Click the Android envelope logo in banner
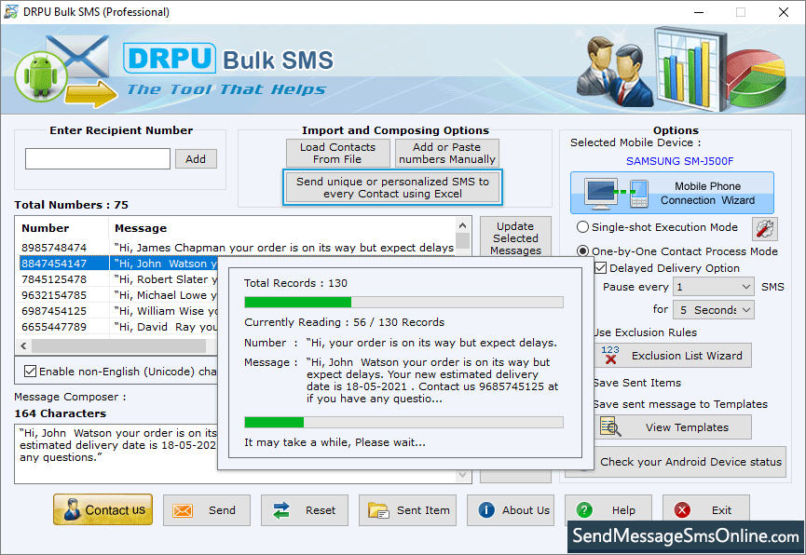 pyautogui.click(x=64, y=72)
